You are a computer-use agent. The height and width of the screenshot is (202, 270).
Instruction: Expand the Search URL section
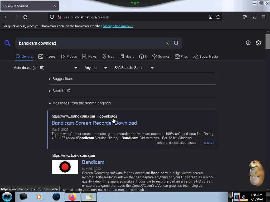(x=61, y=91)
